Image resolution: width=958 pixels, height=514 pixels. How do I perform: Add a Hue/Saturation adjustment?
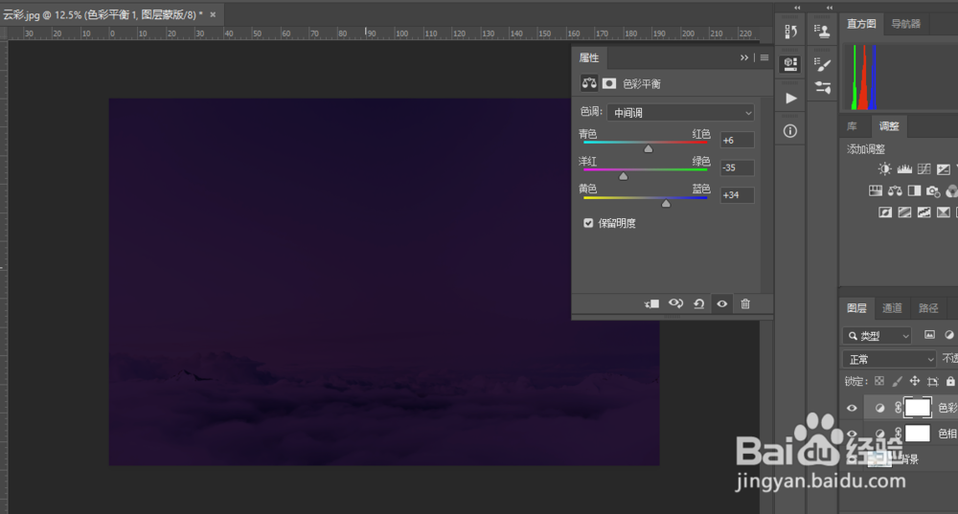click(876, 191)
